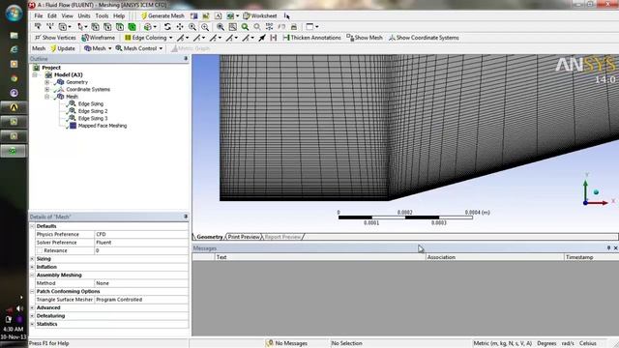The width and height of the screenshot is (619, 348).
Task: Expand the Advanced details section
Action: (x=32, y=307)
